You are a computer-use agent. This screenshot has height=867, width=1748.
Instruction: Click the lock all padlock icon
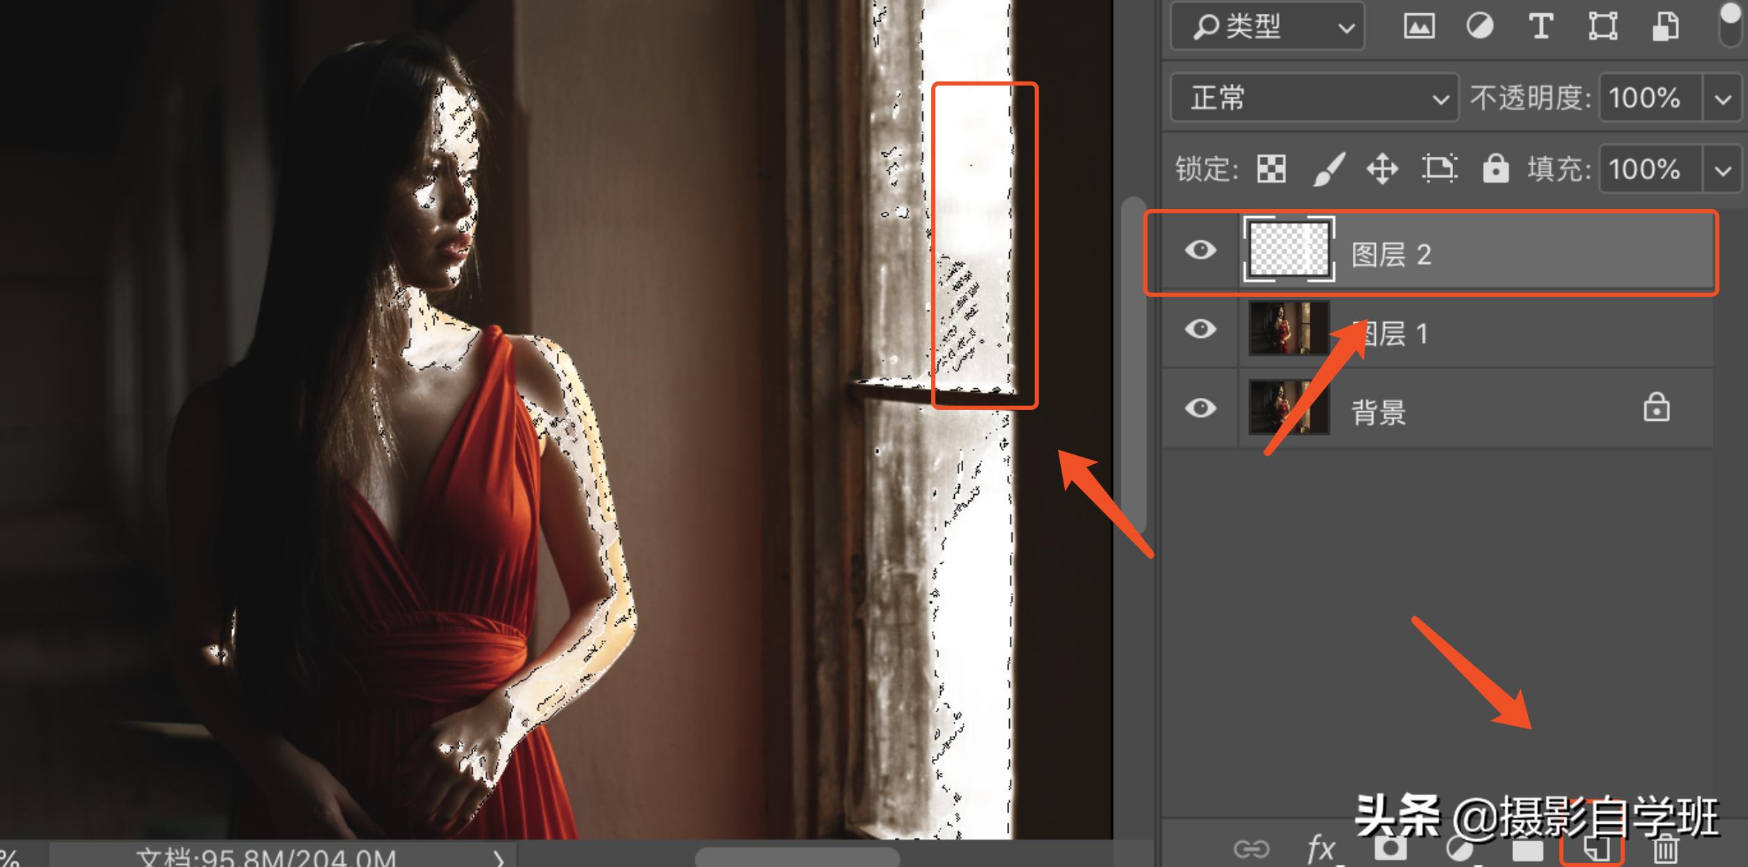pos(1495,169)
